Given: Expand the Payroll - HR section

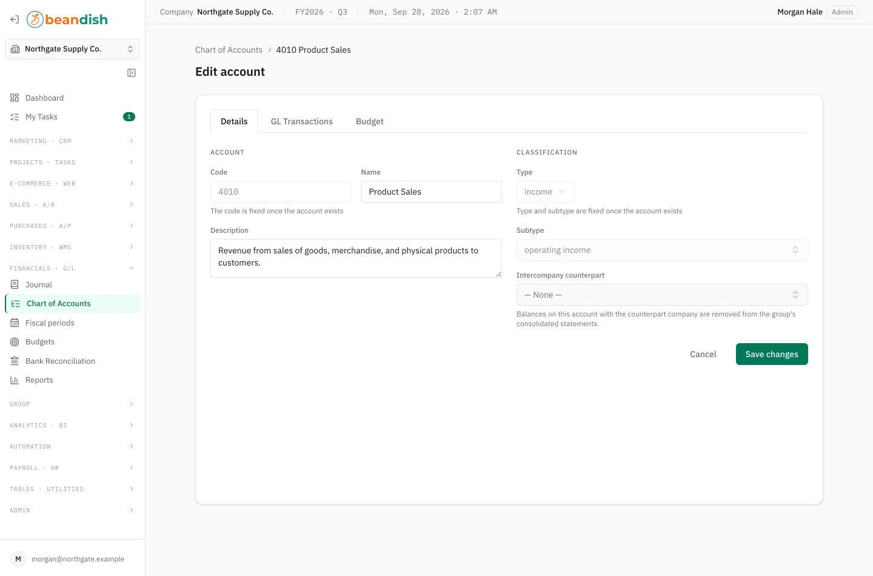Looking at the screenshot, I should [72, 468].
